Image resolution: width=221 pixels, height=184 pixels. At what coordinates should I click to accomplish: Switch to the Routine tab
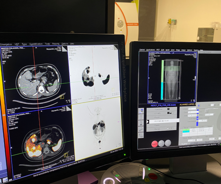(184, 144)
